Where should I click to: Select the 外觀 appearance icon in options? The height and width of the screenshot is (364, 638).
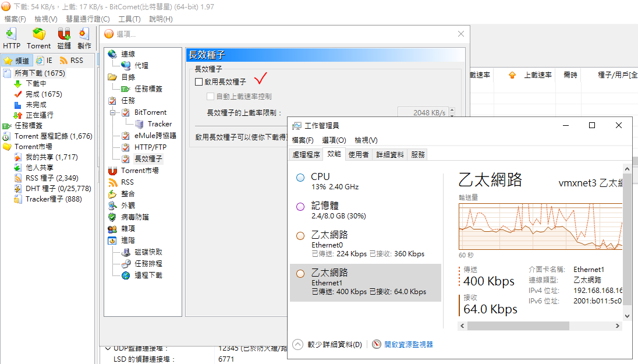[x=113, y=206]
